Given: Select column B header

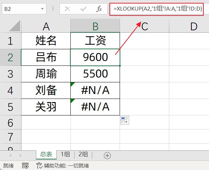Looking at the screenshot, I should tap(95, 26).
